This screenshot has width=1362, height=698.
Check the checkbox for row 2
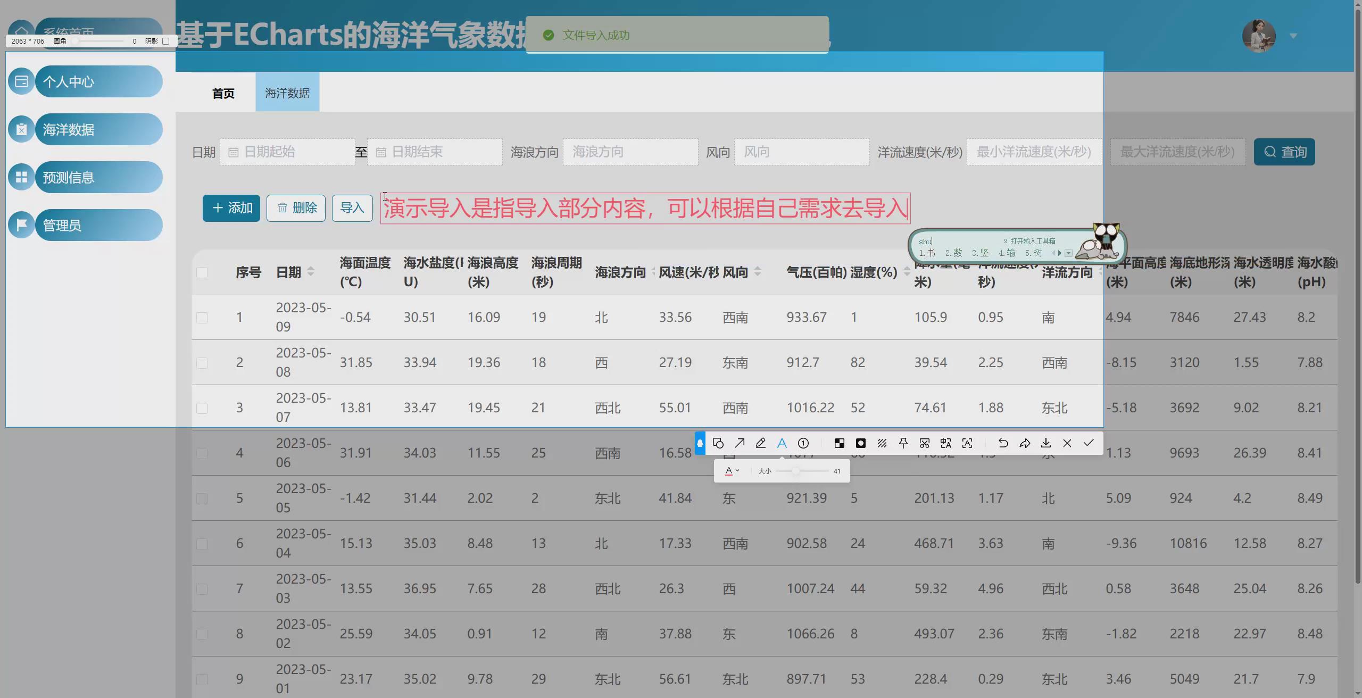202,363
